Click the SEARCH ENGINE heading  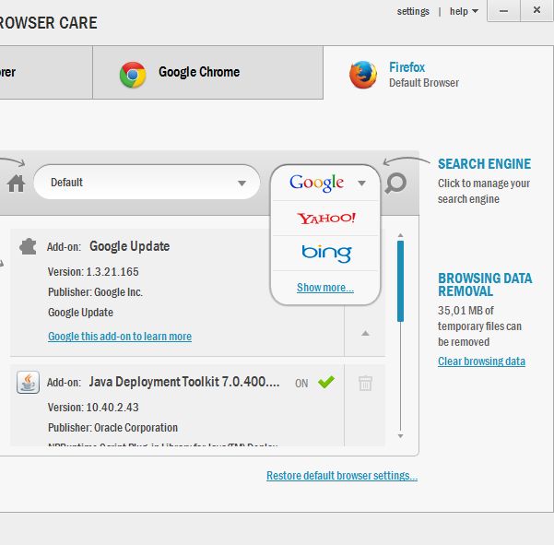click(484, 164)
